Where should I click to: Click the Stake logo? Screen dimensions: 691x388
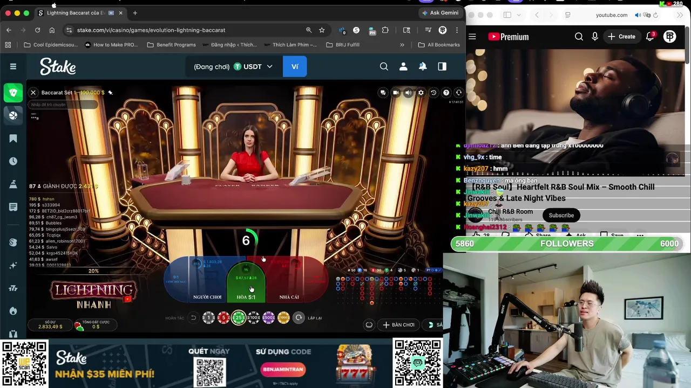(x=58, y=66)
